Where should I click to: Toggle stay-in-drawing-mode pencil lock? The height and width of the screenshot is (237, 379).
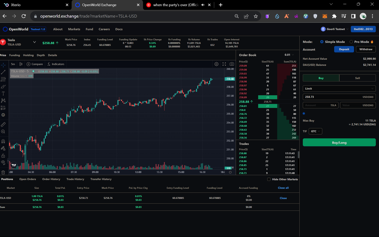(x=3, y=148)
